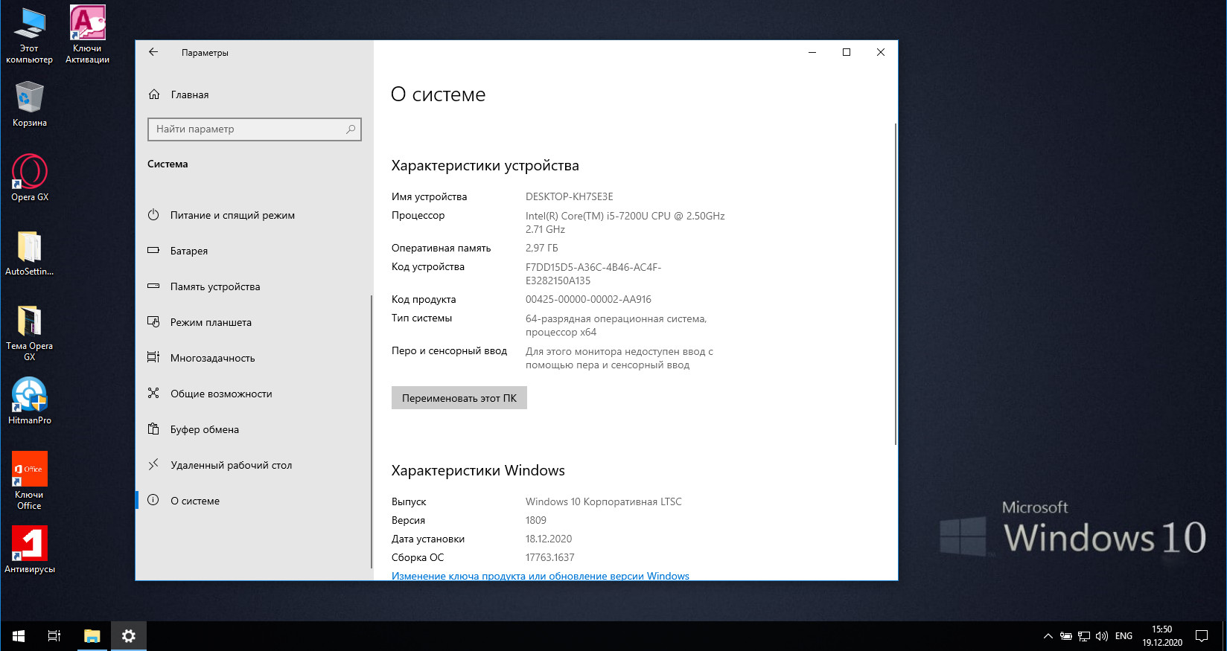Viewport: 1227px width, 651px height.
Task: Launch Opera GX from desktop
Action: pos(30,178)
